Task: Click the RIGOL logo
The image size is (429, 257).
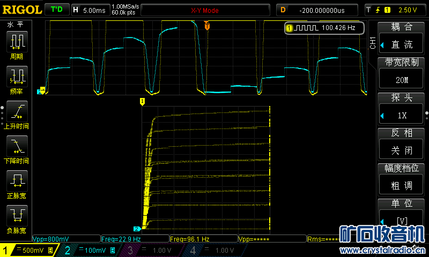Action: point(21,10)
